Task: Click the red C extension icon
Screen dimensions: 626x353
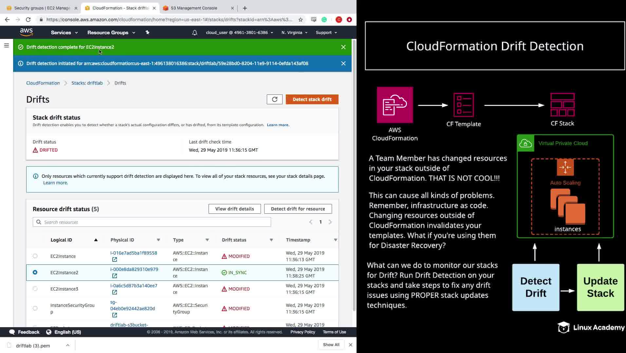Action: (x=339, y=20)
